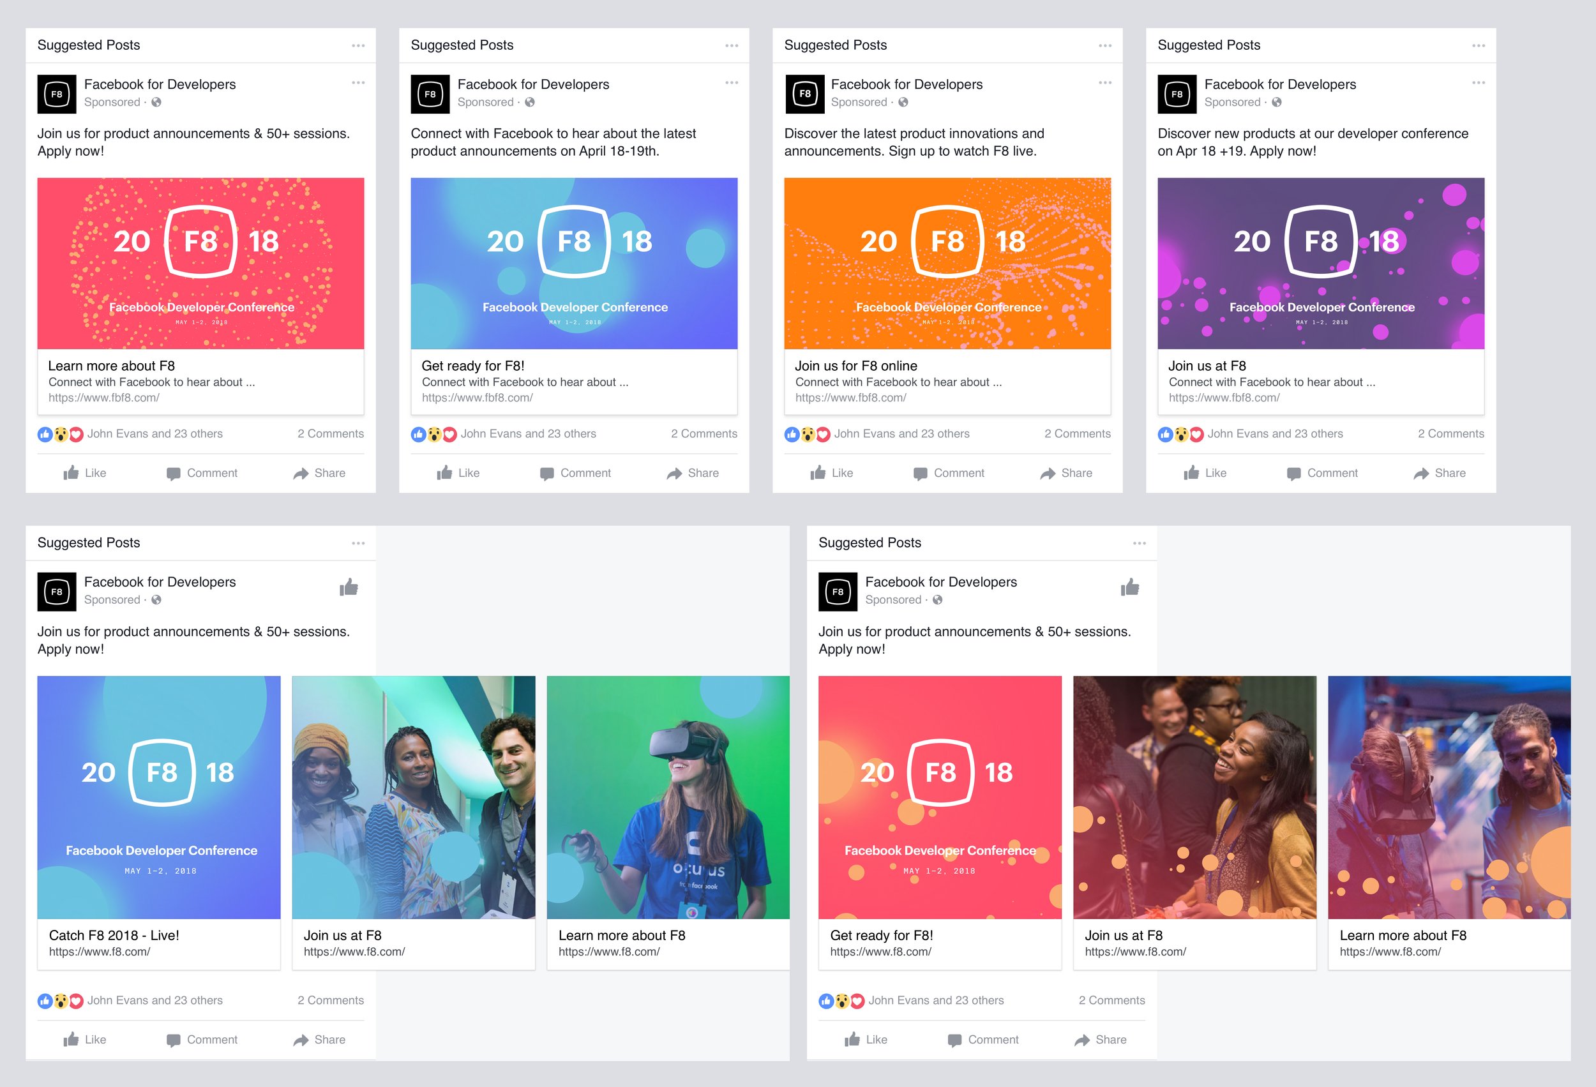
Task: Open the VR headset green carousel image
Action: (668, 797)
